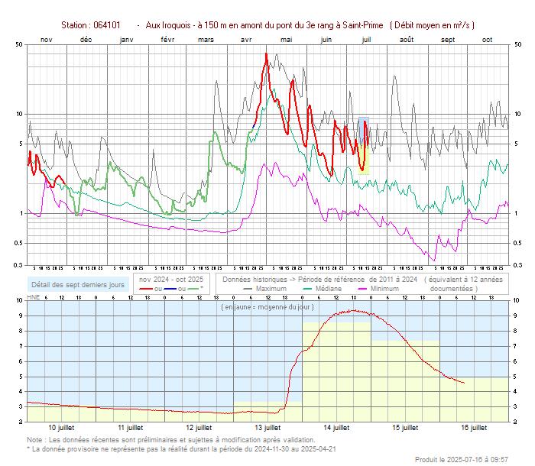Viewport: 535px width, 466px height.
Task: Click the 'HNE' time zone label
Action: pyautogui.click(x=34, y=297)
